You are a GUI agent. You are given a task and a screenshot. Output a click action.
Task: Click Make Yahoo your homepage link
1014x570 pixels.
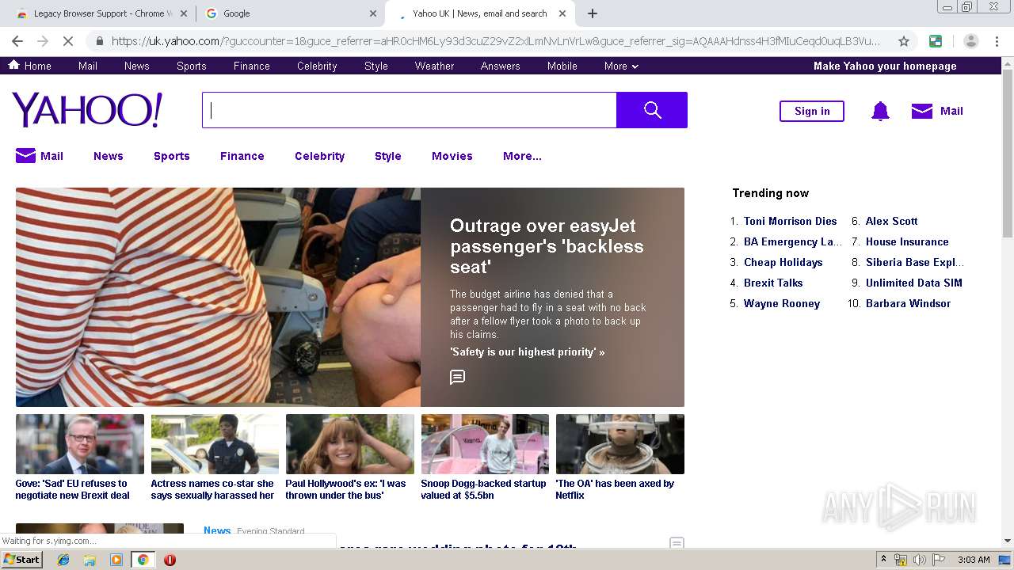point(885,66)
